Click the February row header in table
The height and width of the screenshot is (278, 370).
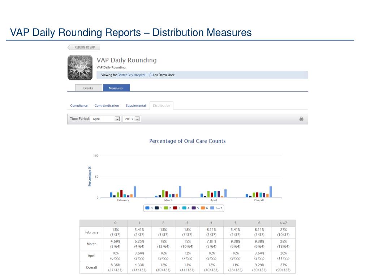click(x=91, y=232)
